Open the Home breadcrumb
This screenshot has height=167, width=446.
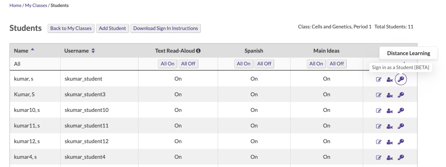pyautogui.click(x=15, y=5)
